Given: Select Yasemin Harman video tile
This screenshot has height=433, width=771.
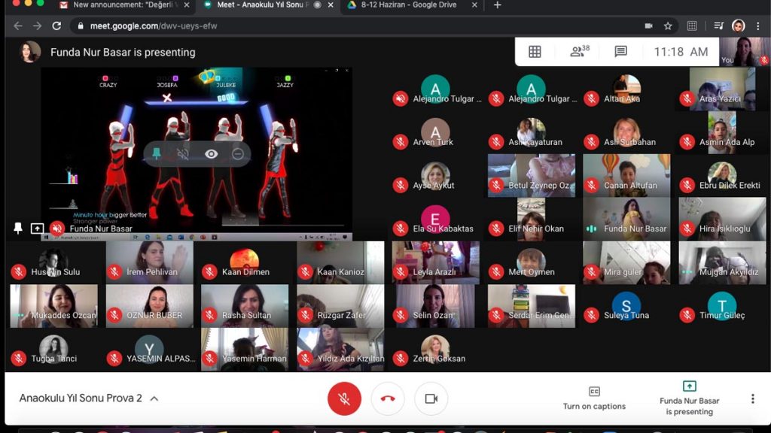Looking at the screenshot, I should pyautogui.click(x=245, y=349).
